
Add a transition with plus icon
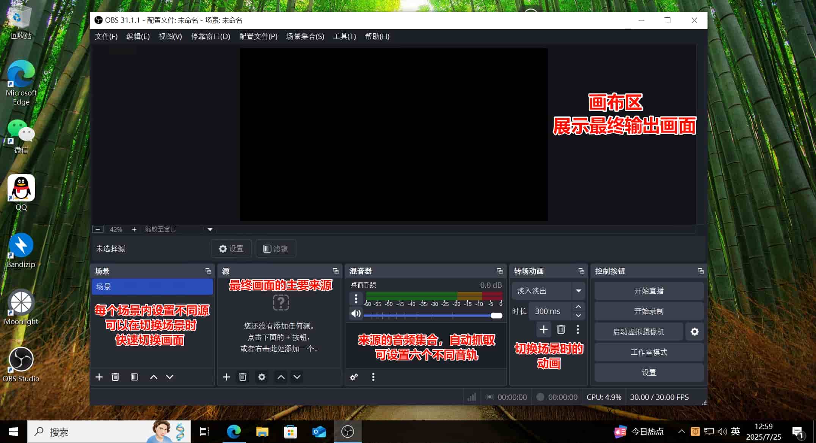point(543,329)
